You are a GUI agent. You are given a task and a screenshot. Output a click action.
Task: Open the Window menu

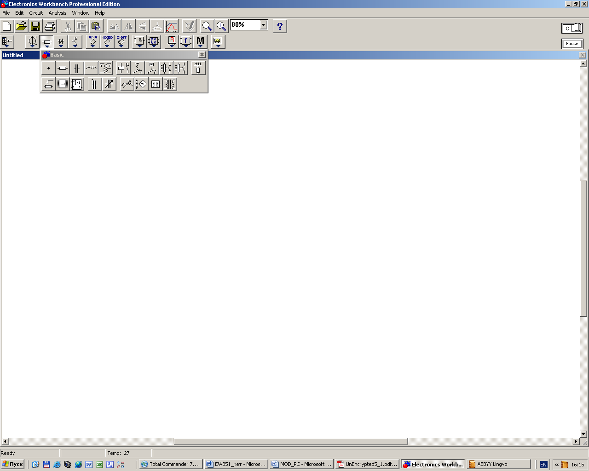(81, 13)
